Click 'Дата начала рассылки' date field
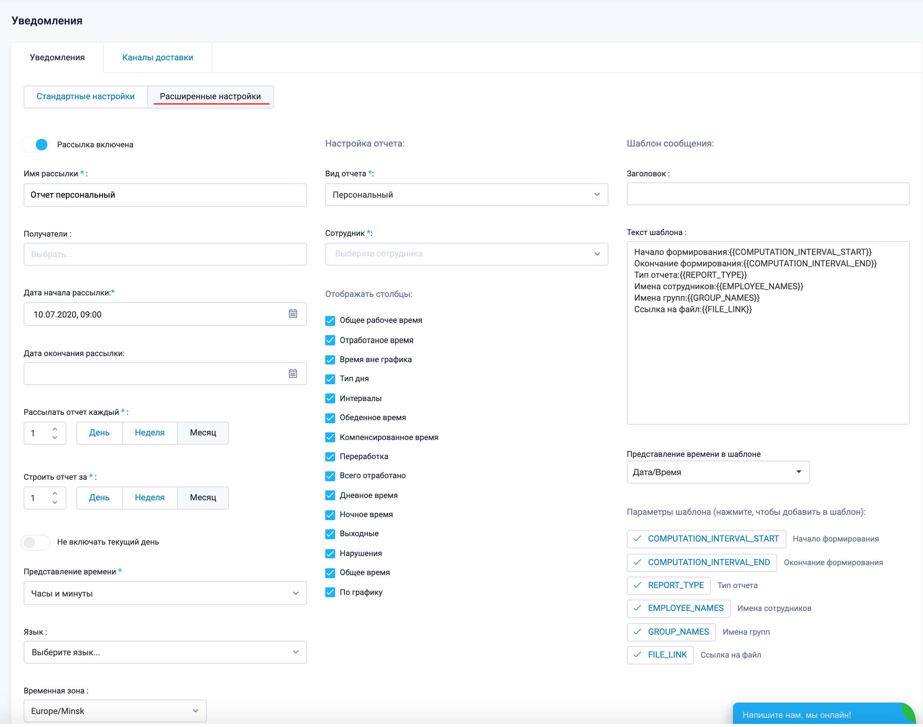Image resolution: width=923 pixels, height=727 pixels. coord(165,314)
